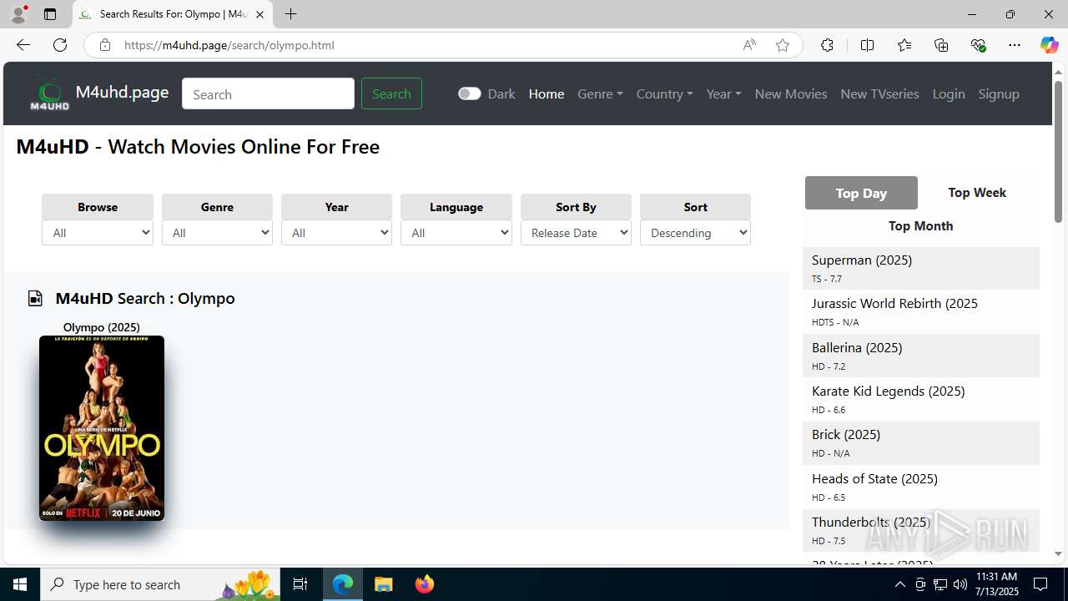Viewport: 1068px width, 601px height.
Task: View site information lock icon
Action: (x=105, y=45)
